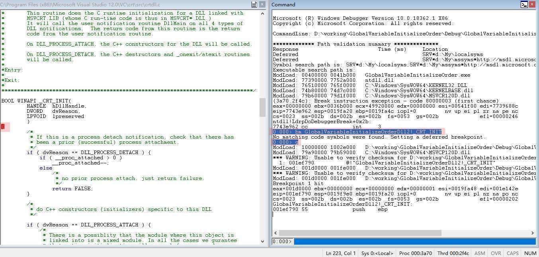Click ModLoad line for MSVCP120D.dll
This screenshot has height=257, width=539.
[371, 153]
